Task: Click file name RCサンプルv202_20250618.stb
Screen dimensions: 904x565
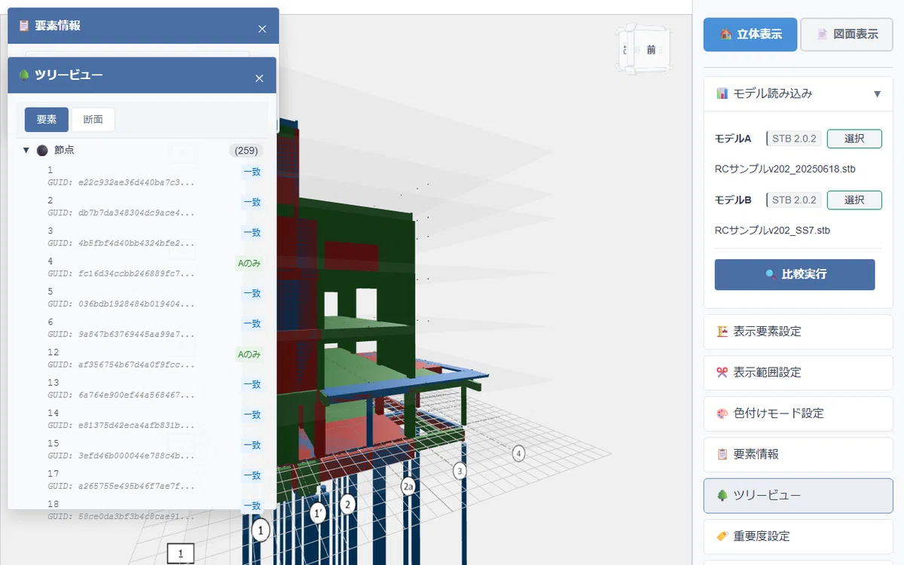Action: click(x=785, y=169)
